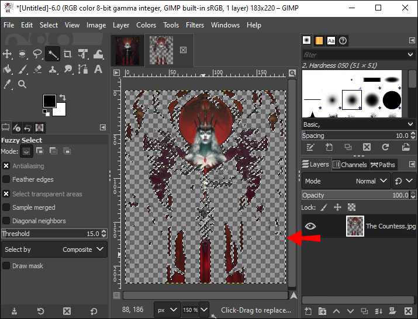418x319 pixels.
Task: Select the Crop tool
Action: [x=68, y=54]
